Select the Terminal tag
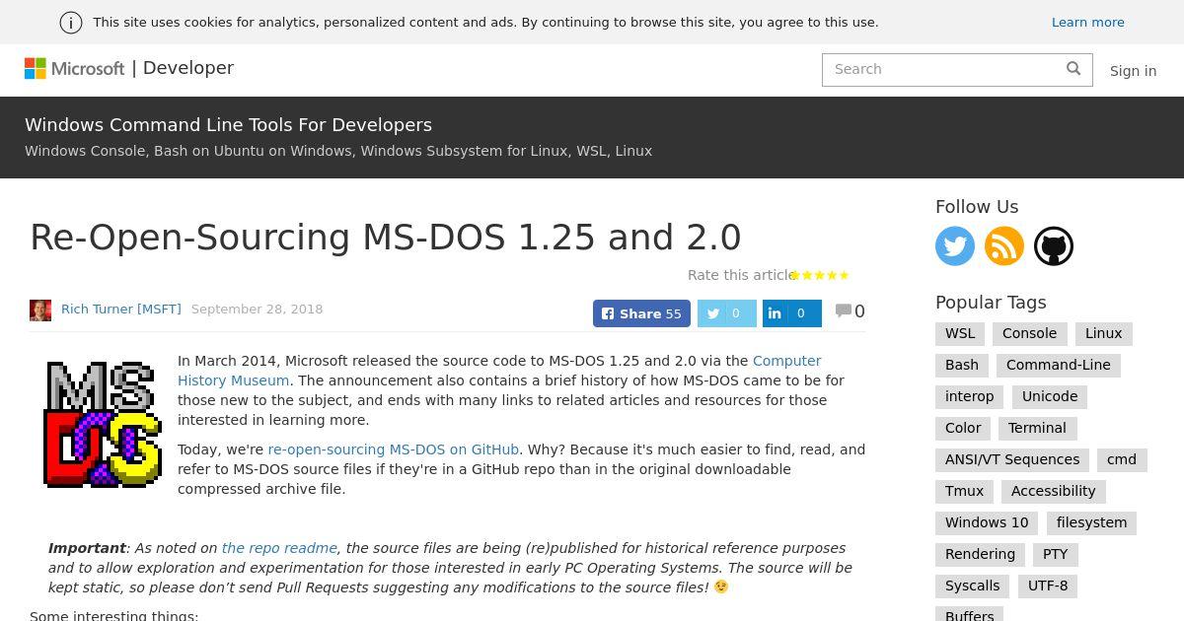 click(x=1037, y=429)
